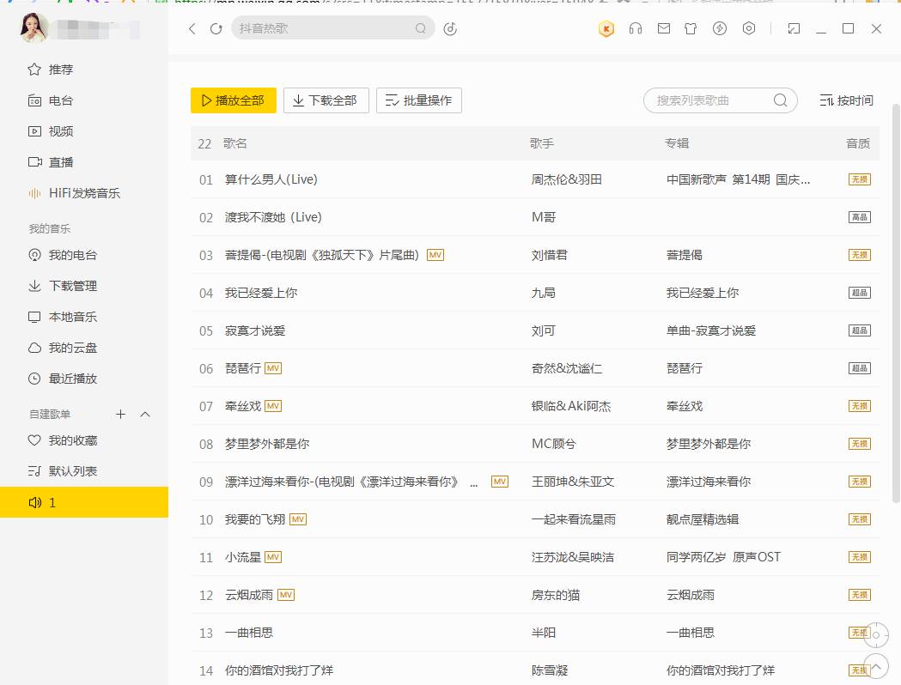Click 超品 quality badge for 我已经爱上你
The width and height of the screenshot is (901, 685).
[860, 293]
